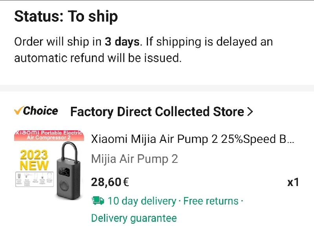Tap the 2023 NEW badge on product image
This screenshot has width=314, height=230.
coord(34,160)
